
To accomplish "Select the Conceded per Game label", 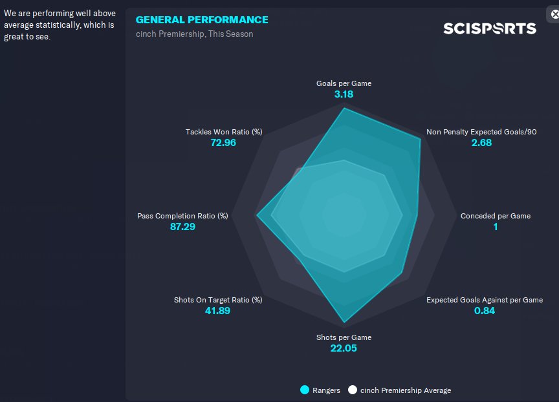I will point(495,216).
